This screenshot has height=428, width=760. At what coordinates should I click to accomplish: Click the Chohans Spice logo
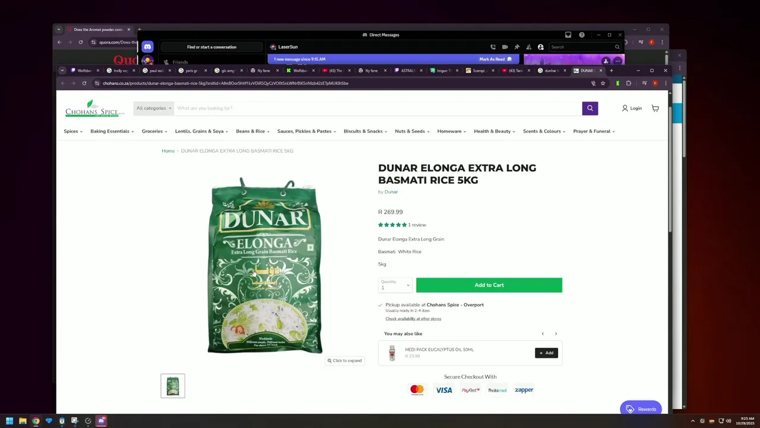tap(95, 108)
